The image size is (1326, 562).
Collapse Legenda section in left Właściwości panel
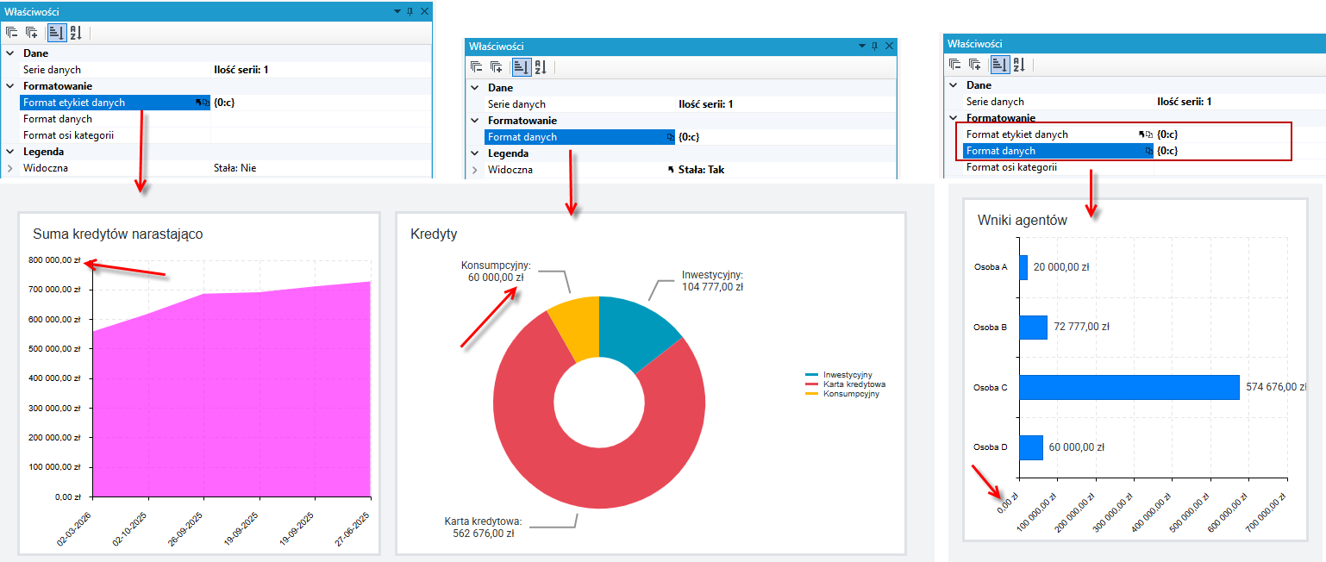click(x=10, y=152)
